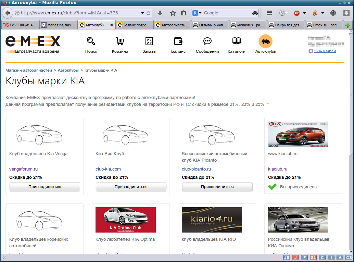This screenshot has height=262, width=354.
Task: Close the Автоклубы tab
Action: (112, 25)
